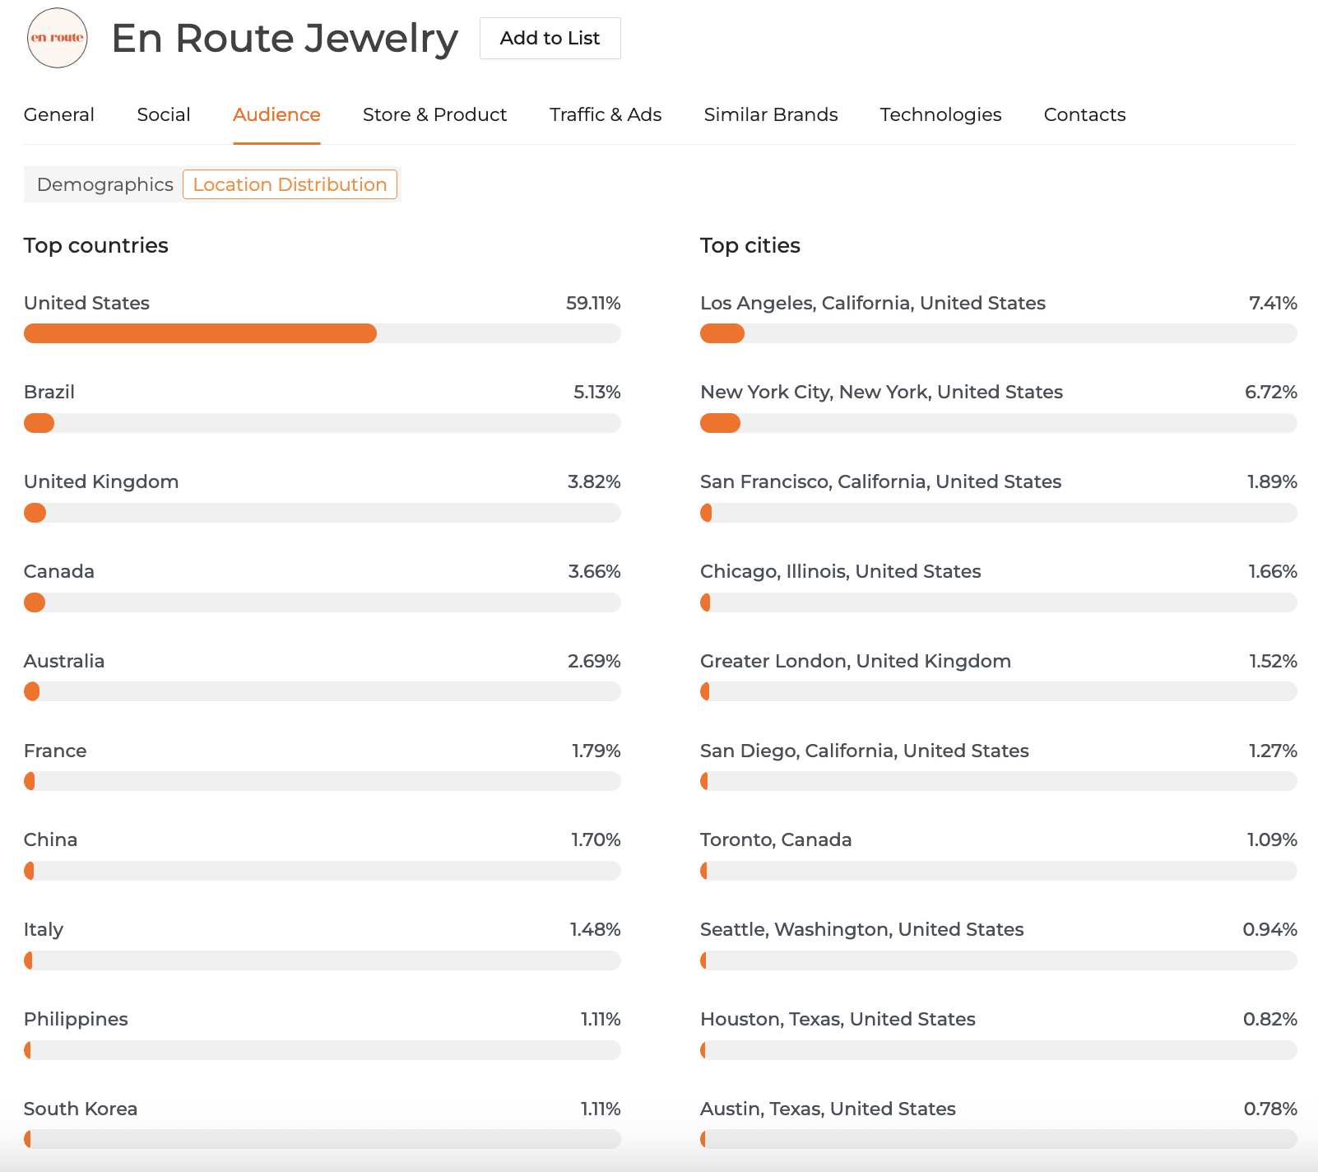Click the Toronto, Canada label
The height and width of the screenshot is (1172, 1318).
point(775,839)
